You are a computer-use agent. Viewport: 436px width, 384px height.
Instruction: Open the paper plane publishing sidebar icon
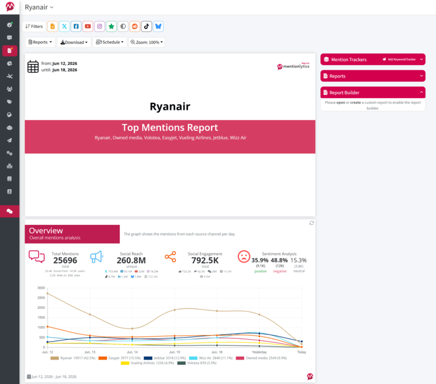9,141
